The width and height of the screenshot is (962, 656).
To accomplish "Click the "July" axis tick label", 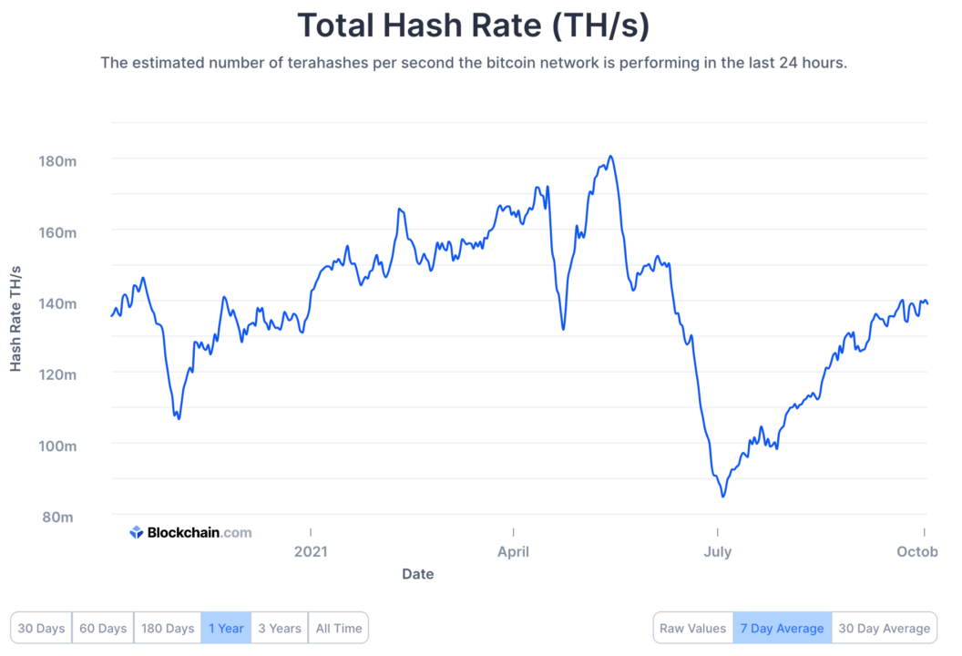I will (x=718, y=551).
